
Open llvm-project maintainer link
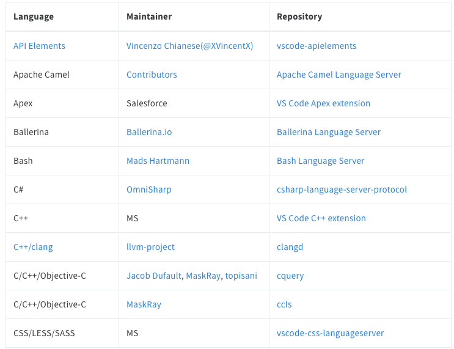150,247
